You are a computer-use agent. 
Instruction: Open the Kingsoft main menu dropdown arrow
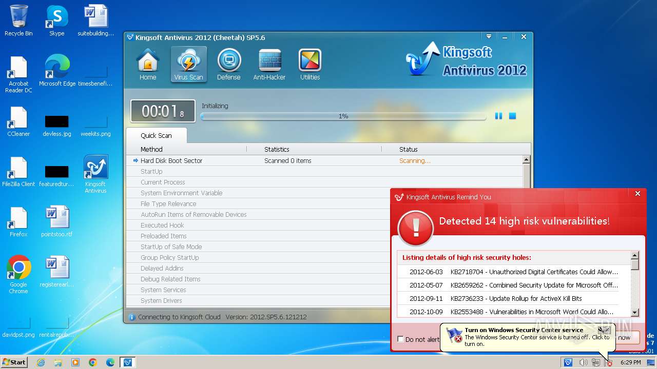pos(489,37)
